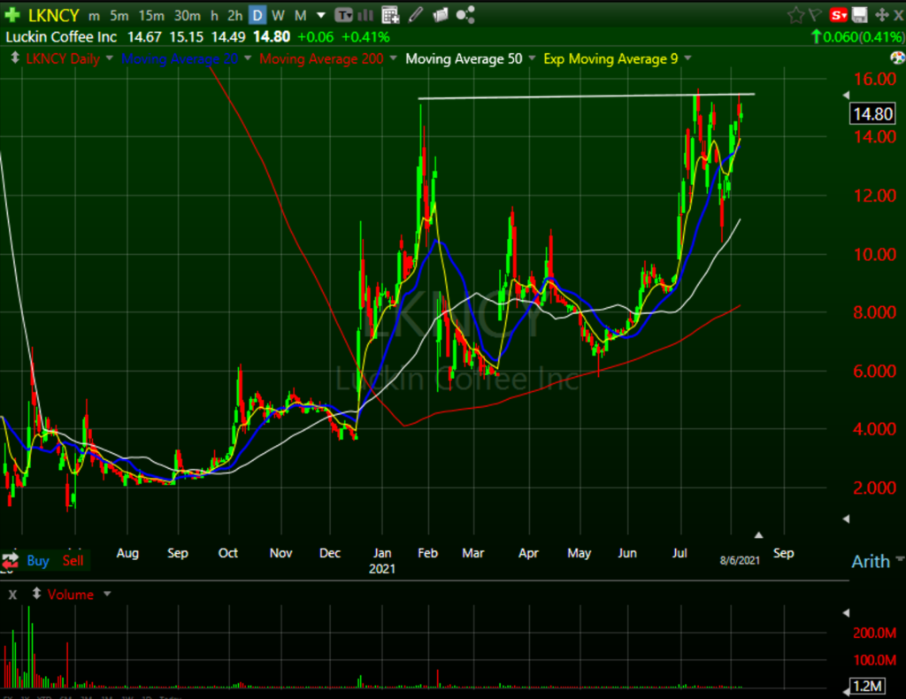Click the green up arrow beside 0.060(0.41%)
The width and height of the screenshot is (906, 699).
click(816, 37)
